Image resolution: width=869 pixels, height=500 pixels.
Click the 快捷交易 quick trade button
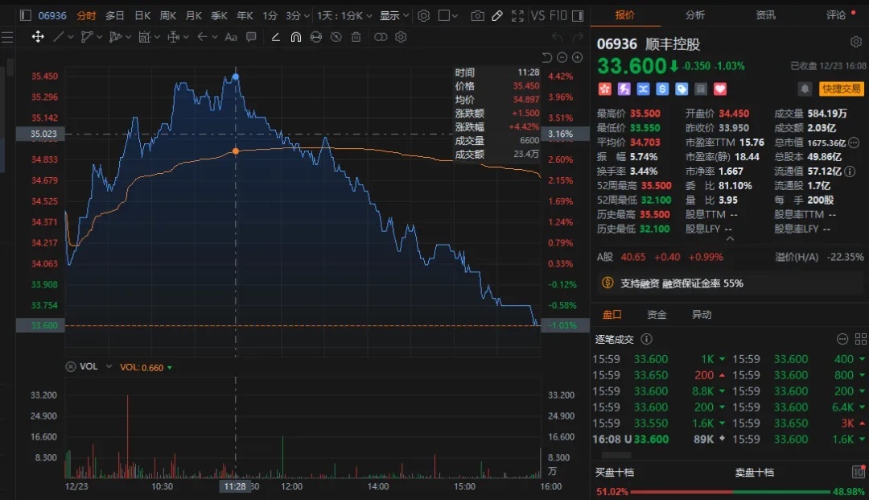pyautogui.click(x=841, y=89)
